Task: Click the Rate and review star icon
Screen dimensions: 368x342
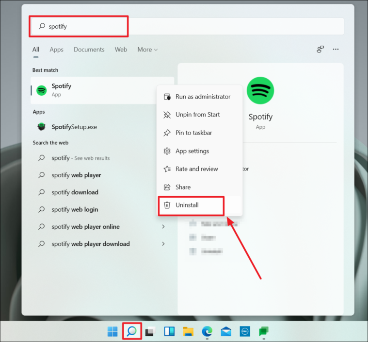Action: 167,169
